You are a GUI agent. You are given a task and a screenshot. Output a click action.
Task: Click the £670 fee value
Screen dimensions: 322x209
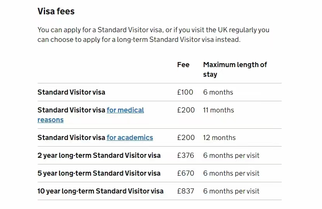185,173
